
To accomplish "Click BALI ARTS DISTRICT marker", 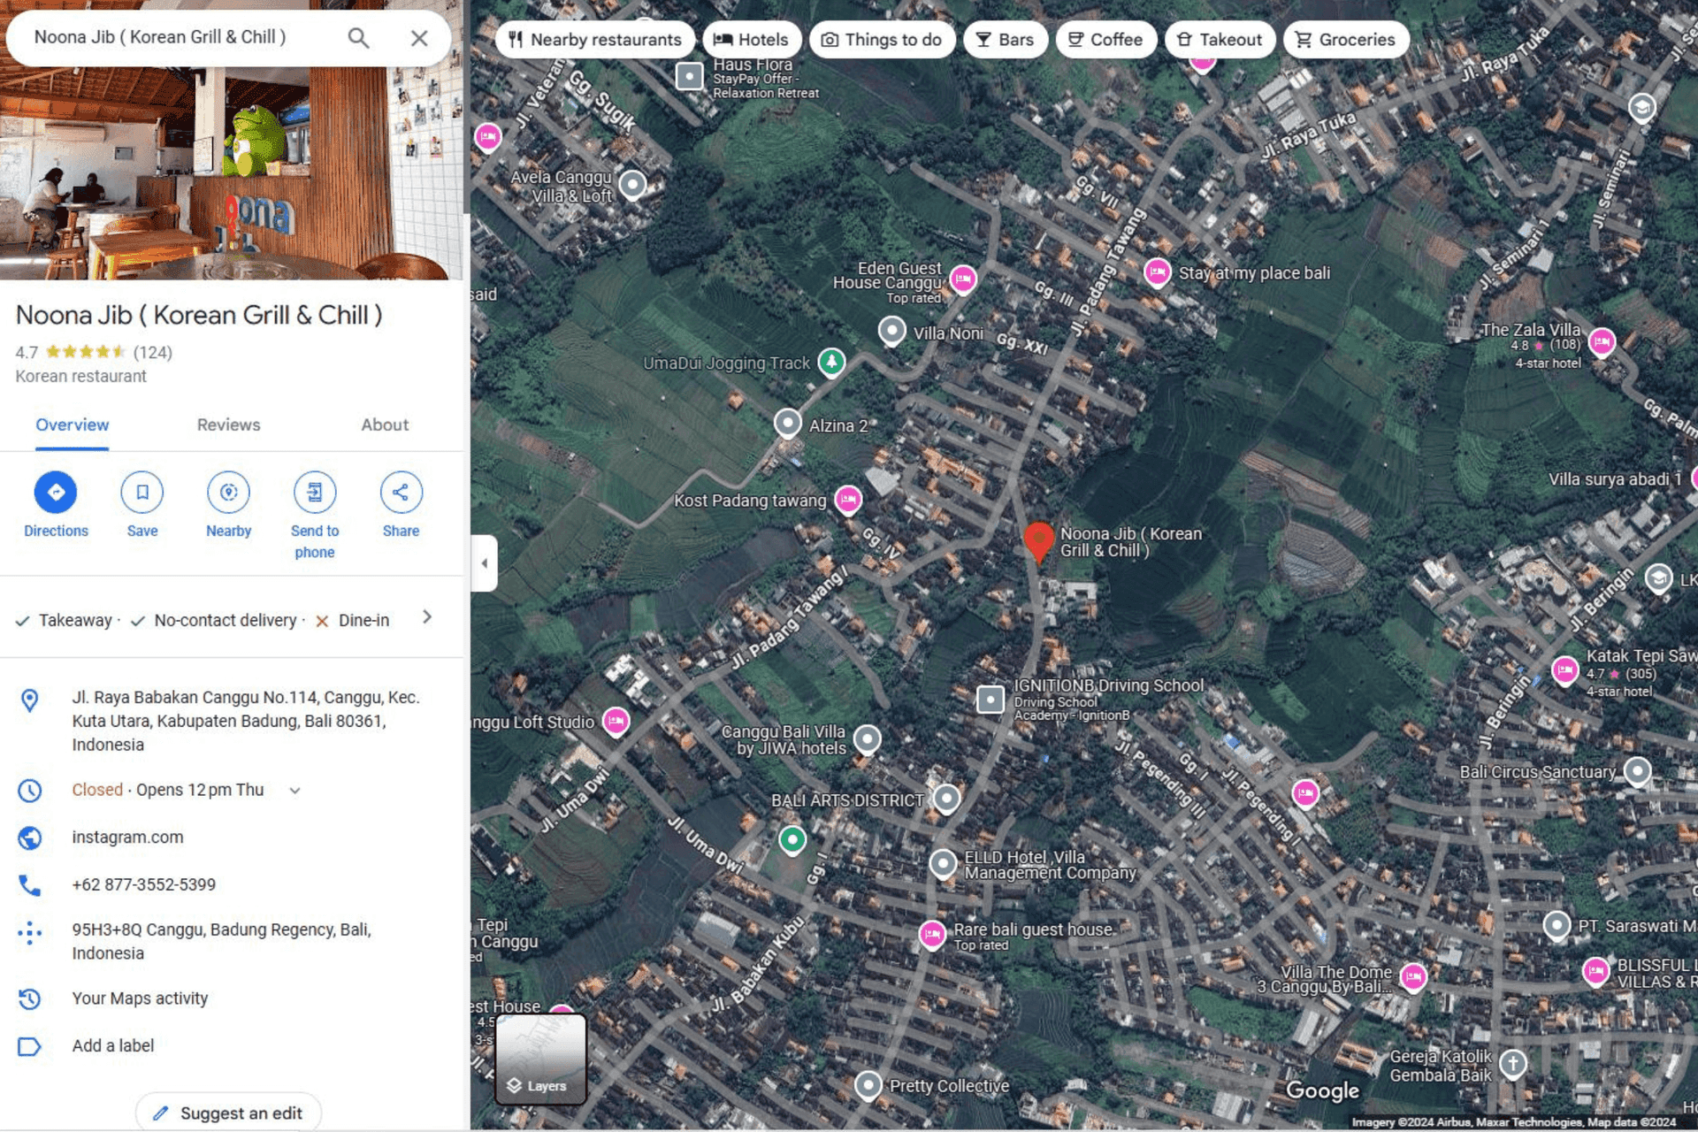I will 946,799.
